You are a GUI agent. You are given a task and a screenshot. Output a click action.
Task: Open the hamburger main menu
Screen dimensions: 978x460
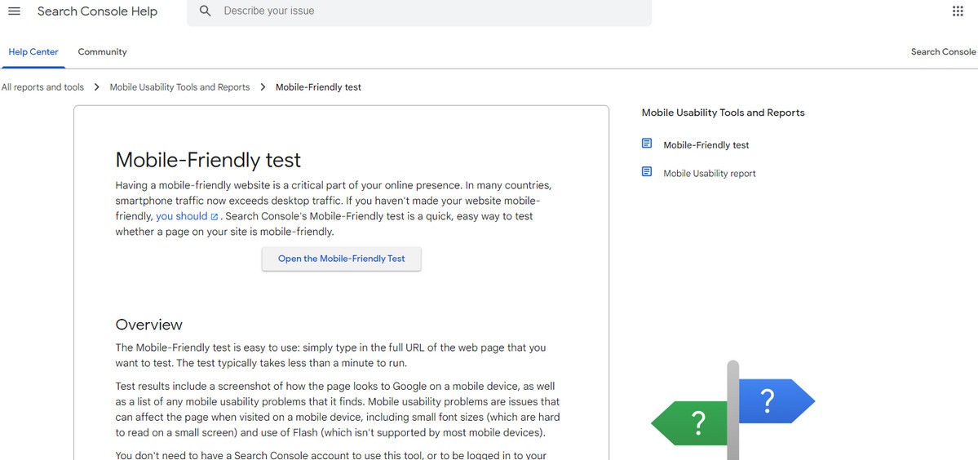(14, 11)
